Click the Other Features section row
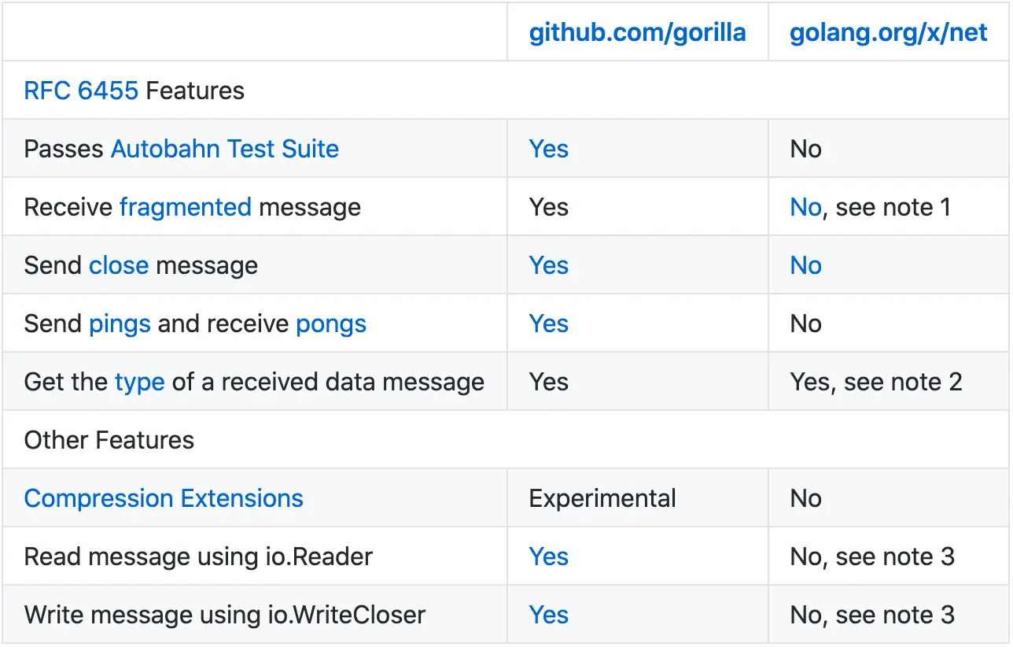The width and height of the screenshot is (1013, 647). point(109,441)
